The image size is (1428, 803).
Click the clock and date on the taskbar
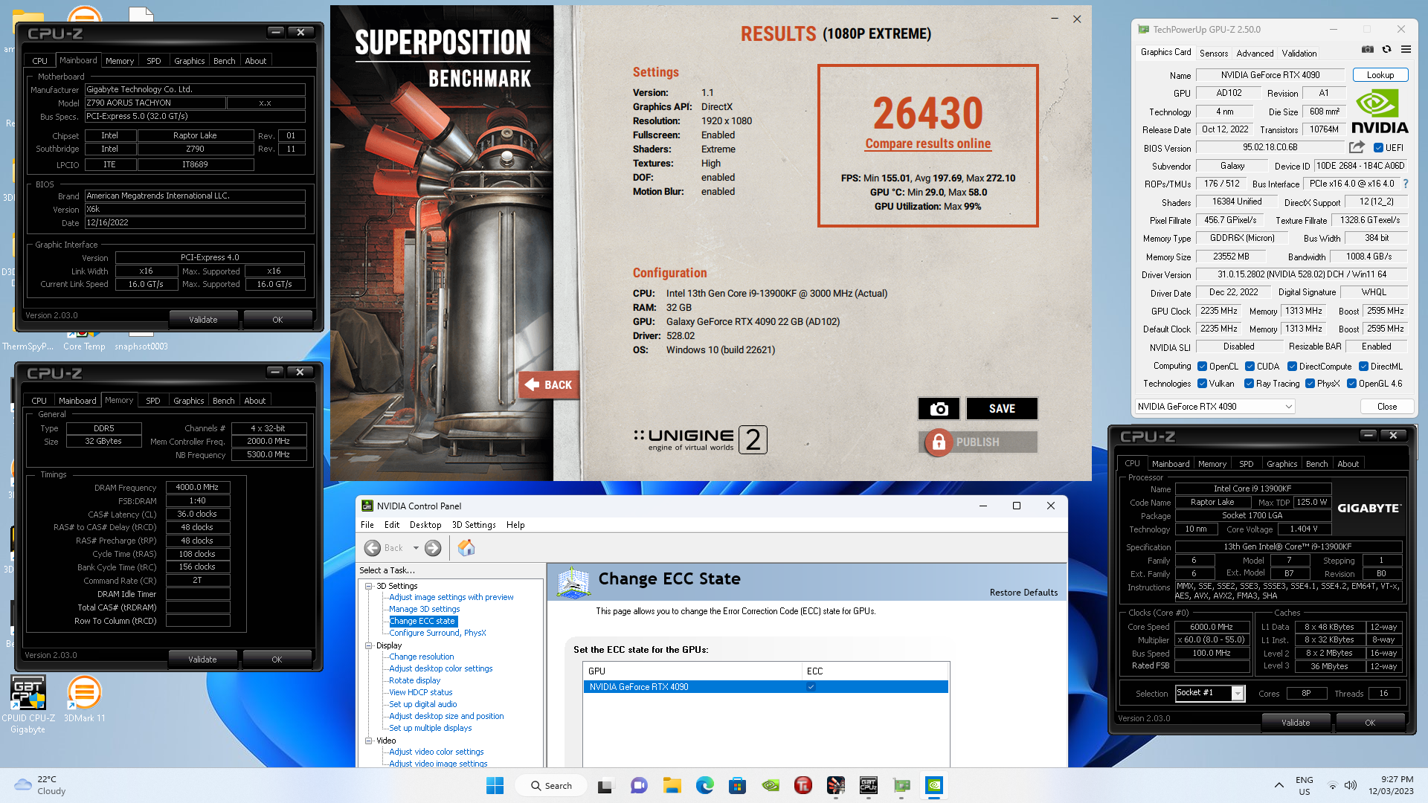1391,785
